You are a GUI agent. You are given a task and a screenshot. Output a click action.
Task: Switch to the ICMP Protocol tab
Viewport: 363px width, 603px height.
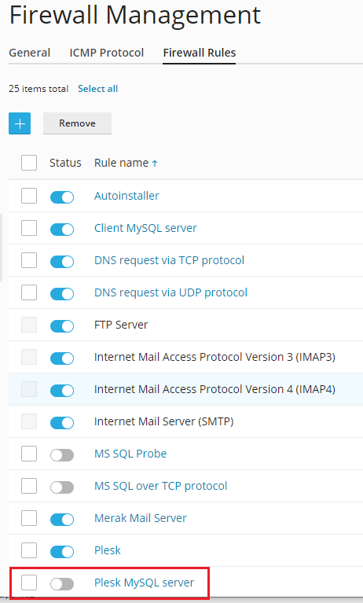107,53
